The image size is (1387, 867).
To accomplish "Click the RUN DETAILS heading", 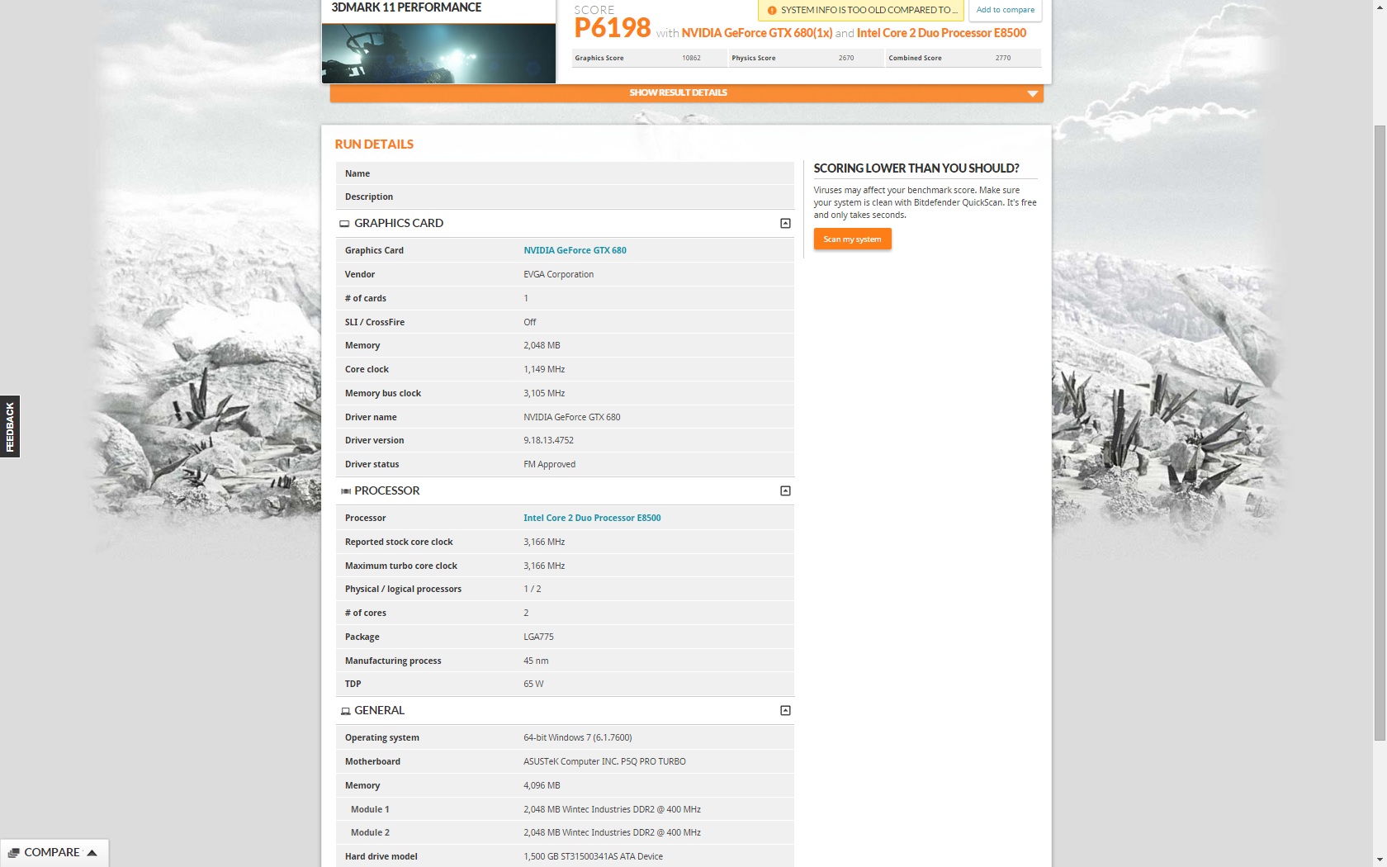I will (x=374, y=144).
